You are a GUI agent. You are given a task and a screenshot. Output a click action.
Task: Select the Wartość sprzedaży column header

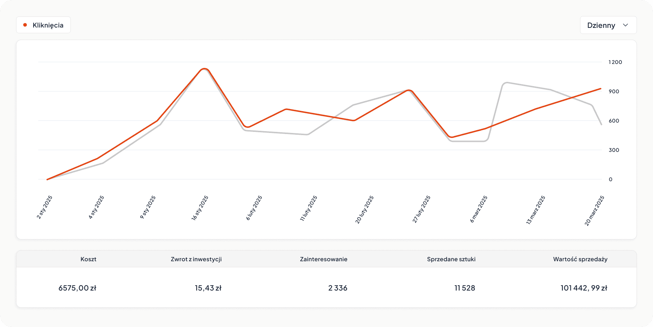click(x=580, y=259)
